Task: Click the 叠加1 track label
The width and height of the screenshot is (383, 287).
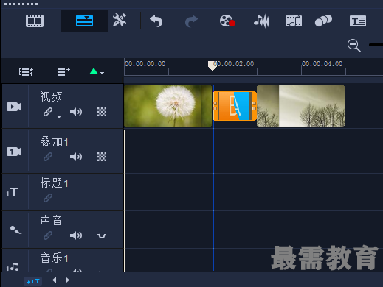Action: coord(54,142)
